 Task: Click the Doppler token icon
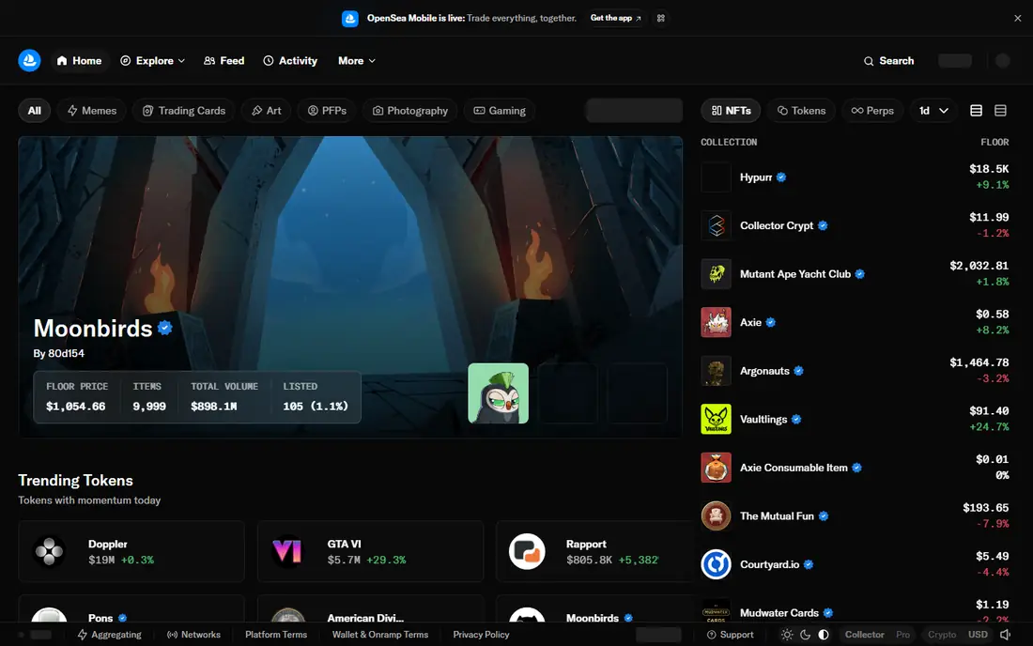pyautogui.click(x=50, y=551)
